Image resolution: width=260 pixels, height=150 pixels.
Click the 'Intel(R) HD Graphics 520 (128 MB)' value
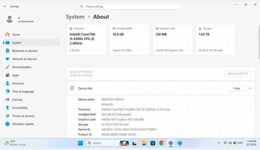[123, 119]
